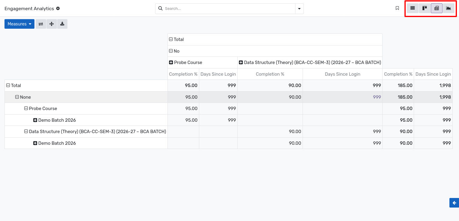Click the 1,998 cell in None row
Viewport: 459px width, 221px height.
point(433,97)
